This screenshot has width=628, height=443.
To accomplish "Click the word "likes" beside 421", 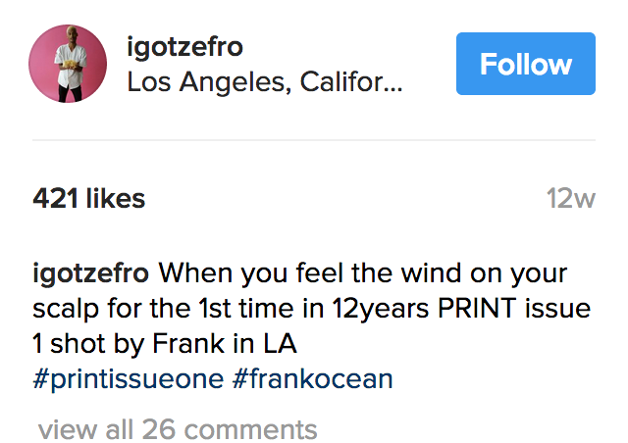I will coord(115,199).
